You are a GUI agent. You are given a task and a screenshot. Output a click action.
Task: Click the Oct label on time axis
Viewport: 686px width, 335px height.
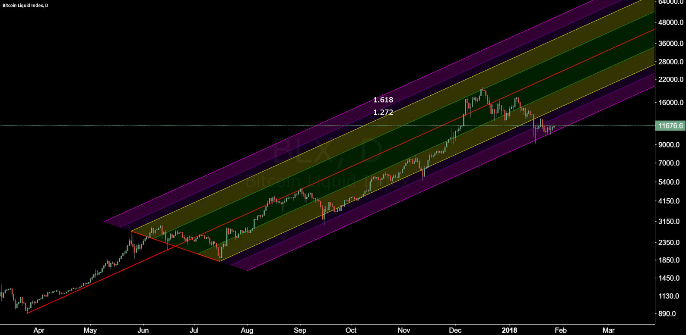click(351, 331)
